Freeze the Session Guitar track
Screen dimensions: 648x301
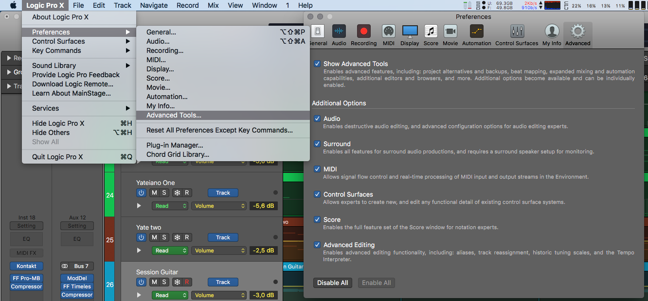tap(177, 282)
